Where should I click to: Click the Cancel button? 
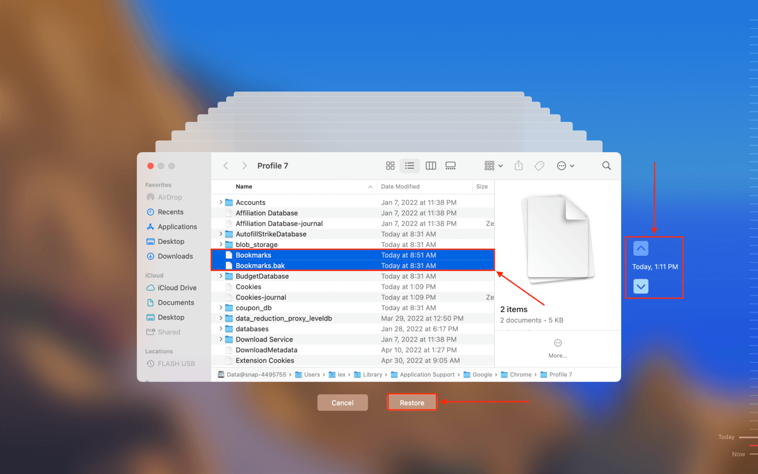pyautogui.click(x=342, y=402)
